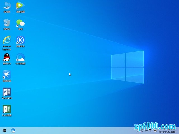This screenshot has height=134, width=179.
Task: Toggle the 拼 pinyin input mode icon
Action: pyautogui.click(x=155, y=130)
